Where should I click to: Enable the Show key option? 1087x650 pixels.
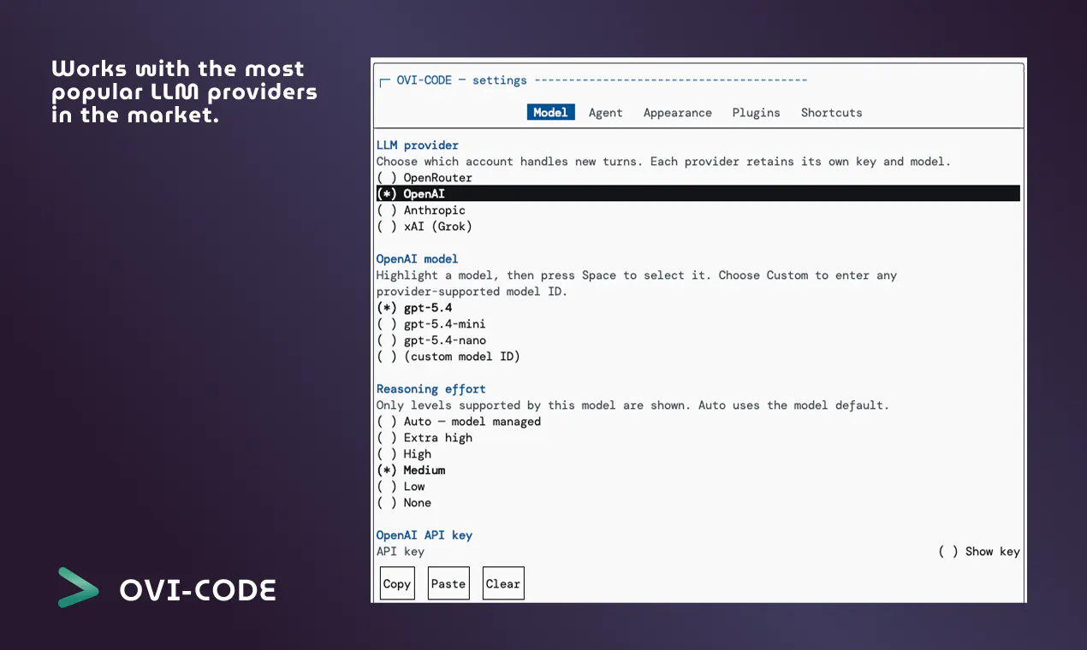979,552
